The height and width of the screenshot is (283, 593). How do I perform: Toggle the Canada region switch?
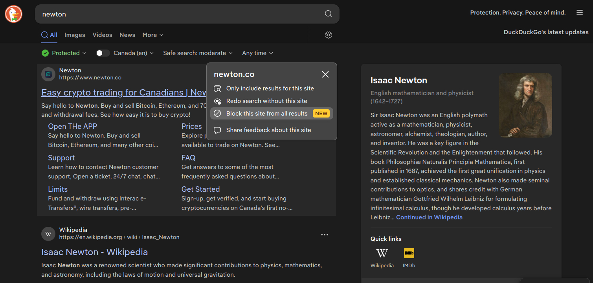coord(103,53)
